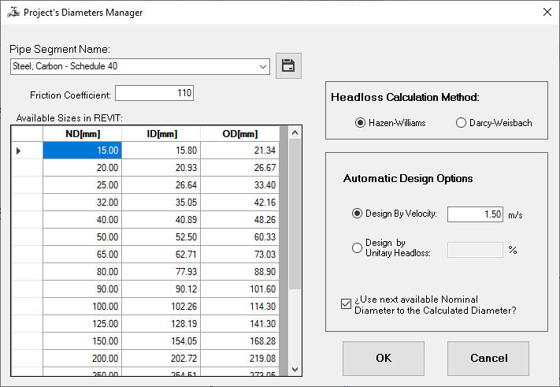This screenshot has width=560, height=387.
Task: Click the Cancel button
Action: [x=488, y=358]
